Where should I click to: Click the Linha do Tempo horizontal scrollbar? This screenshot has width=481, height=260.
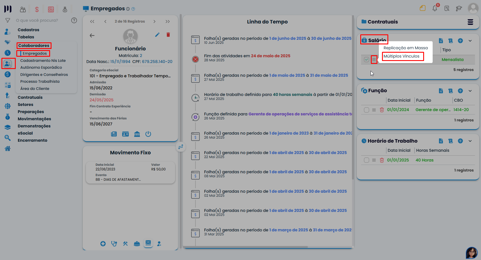point(246,247)
